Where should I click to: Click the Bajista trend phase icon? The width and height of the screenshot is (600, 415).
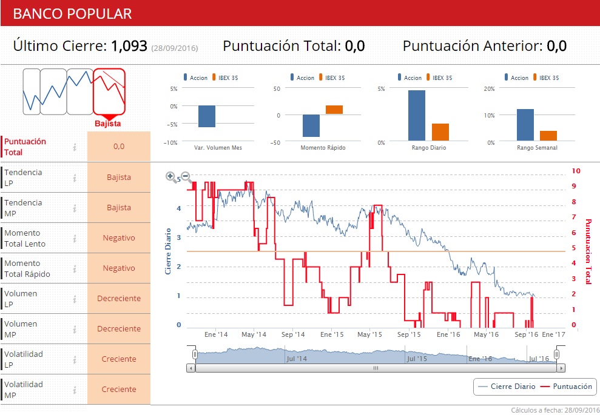tap(109, 92)
